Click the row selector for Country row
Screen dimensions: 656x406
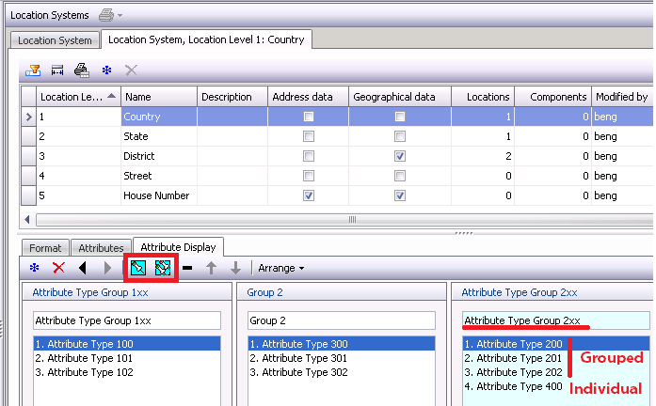[28, 117]
